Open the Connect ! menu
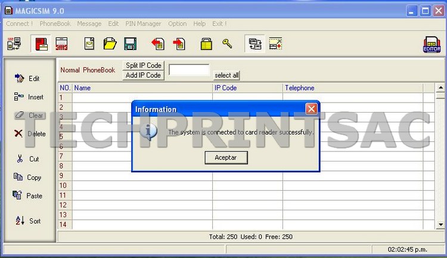This screenshot has width=447, height=258. point(20,24)
